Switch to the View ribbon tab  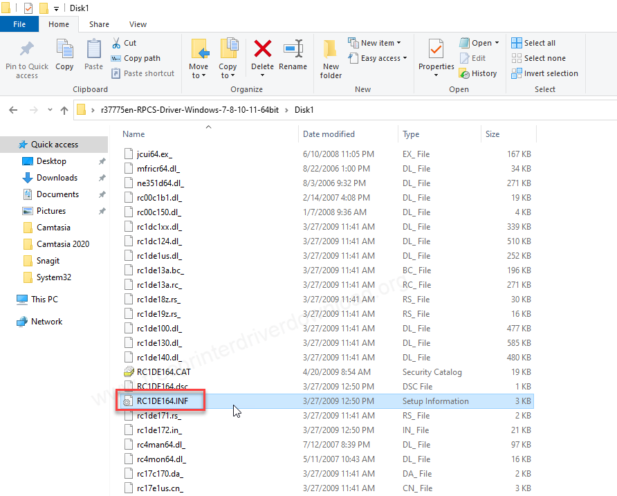tap(138, 24)
